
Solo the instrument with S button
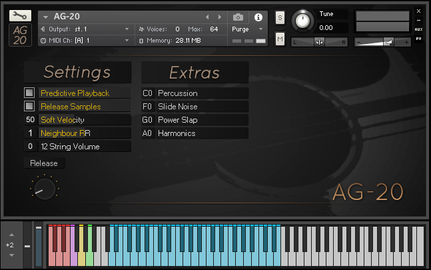coord(280,17)
